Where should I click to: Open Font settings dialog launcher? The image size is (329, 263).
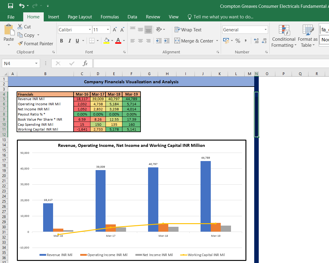click(125, 52)
